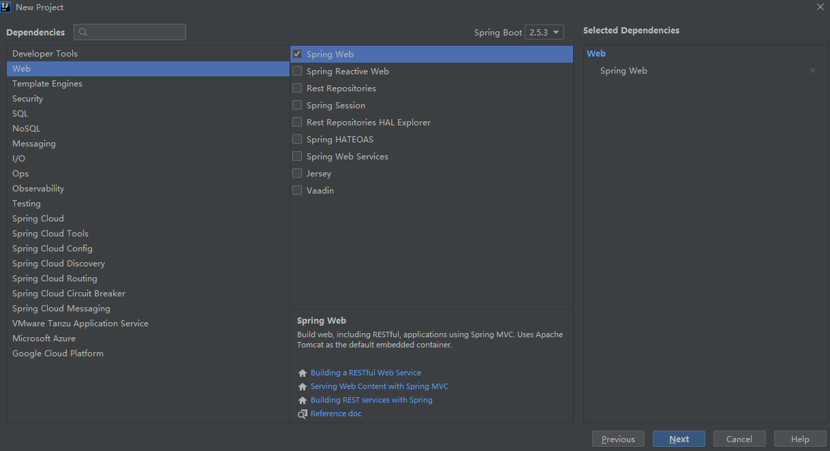The image size is (830, 451).
Task: Click the Help button
Action: (x=800, y=439)
